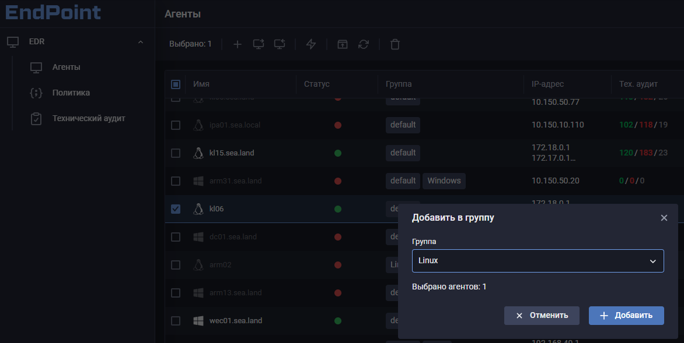684x343 pixels.
Task: Open Технический аудит in the sidebar
Action: point(88,118)
